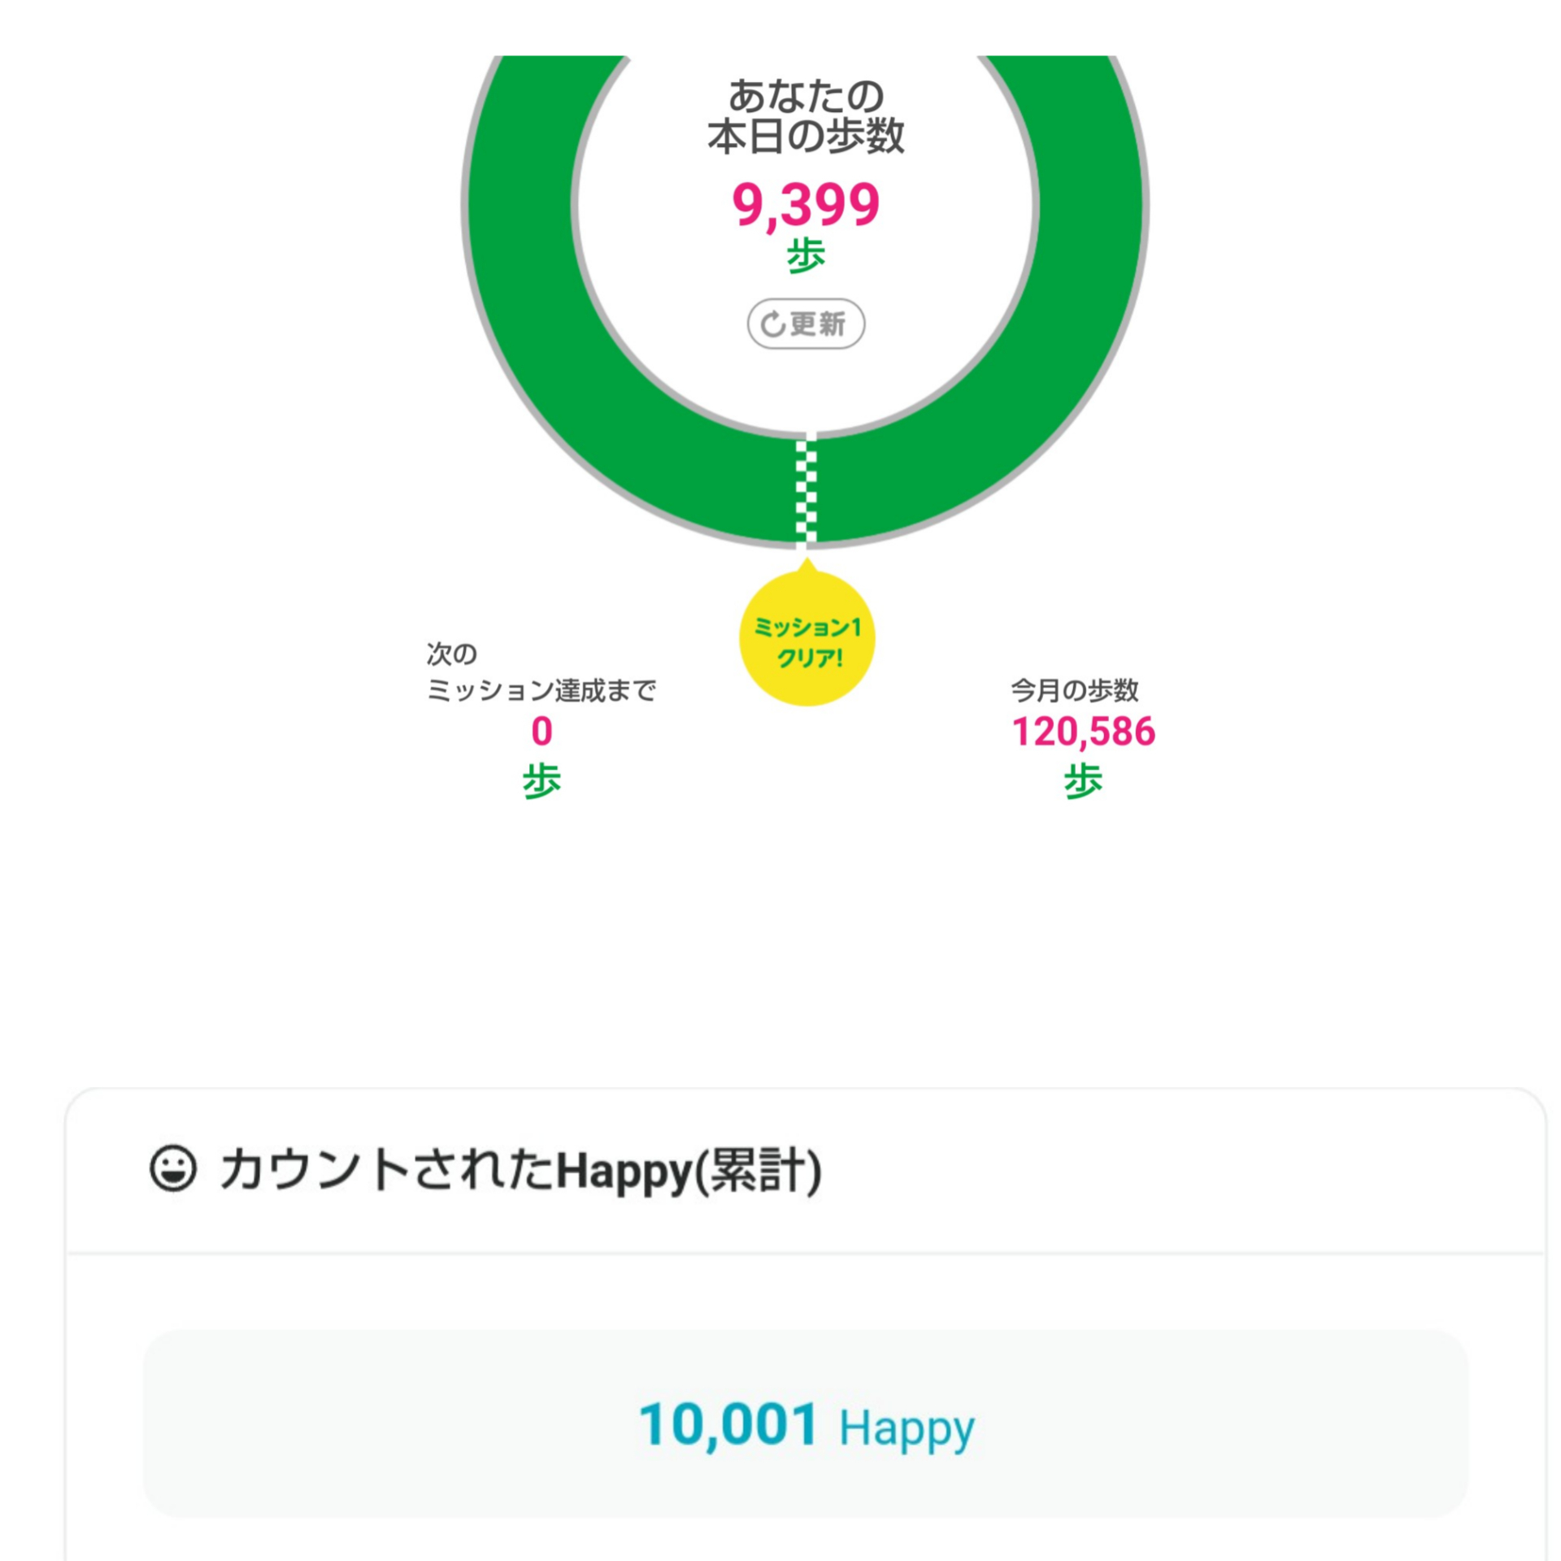This screenshot has height=1561, width=1561.
Task: Click the smiley face Happy icon
Action: (173, 1168)
